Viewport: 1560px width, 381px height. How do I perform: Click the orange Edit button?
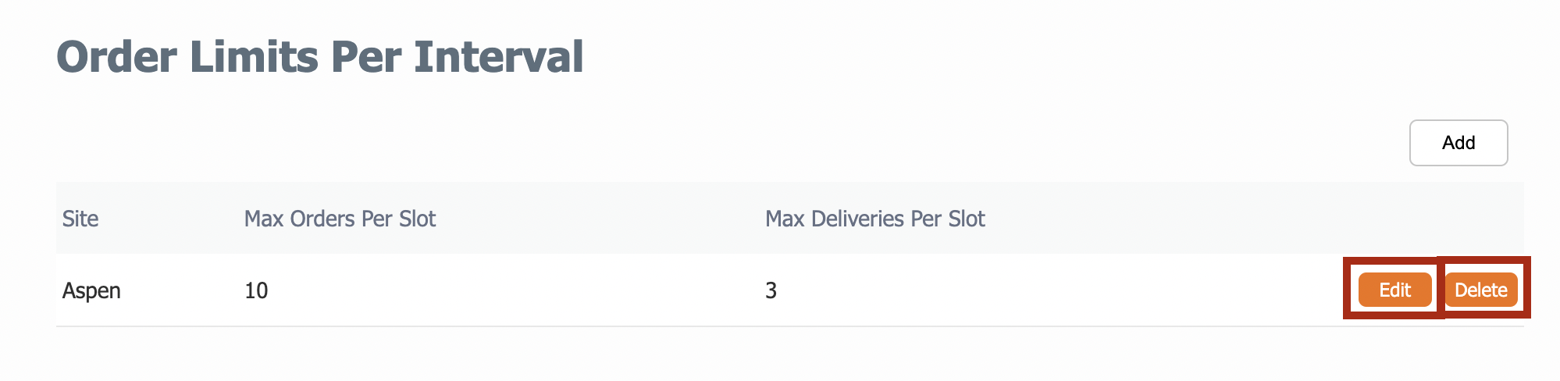pos(1395,290)
